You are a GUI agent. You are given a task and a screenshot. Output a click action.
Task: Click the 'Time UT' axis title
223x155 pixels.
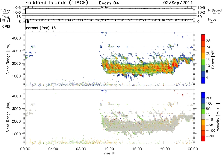pos(109,153)
